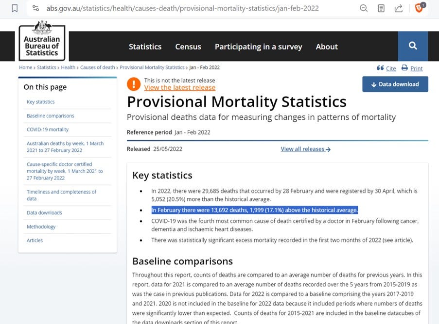Open Brave shields lion icon
This screenshot has width=439, height=324.
[419, 8]
